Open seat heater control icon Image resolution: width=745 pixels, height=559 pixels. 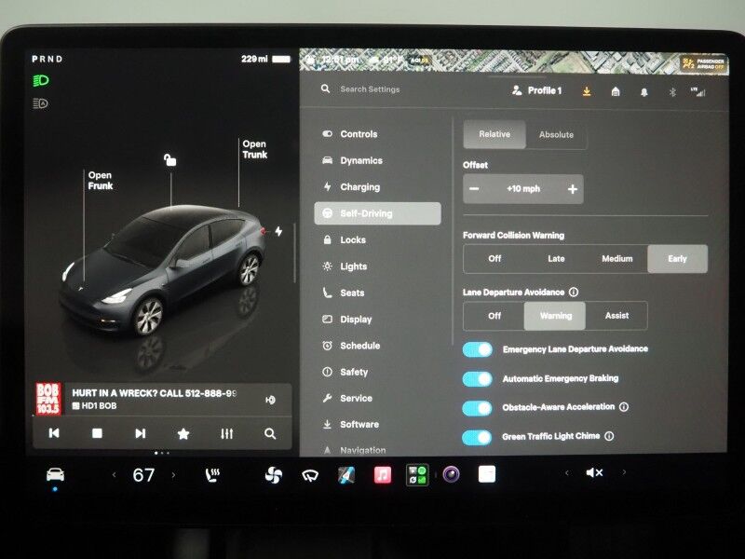[212, 474]
